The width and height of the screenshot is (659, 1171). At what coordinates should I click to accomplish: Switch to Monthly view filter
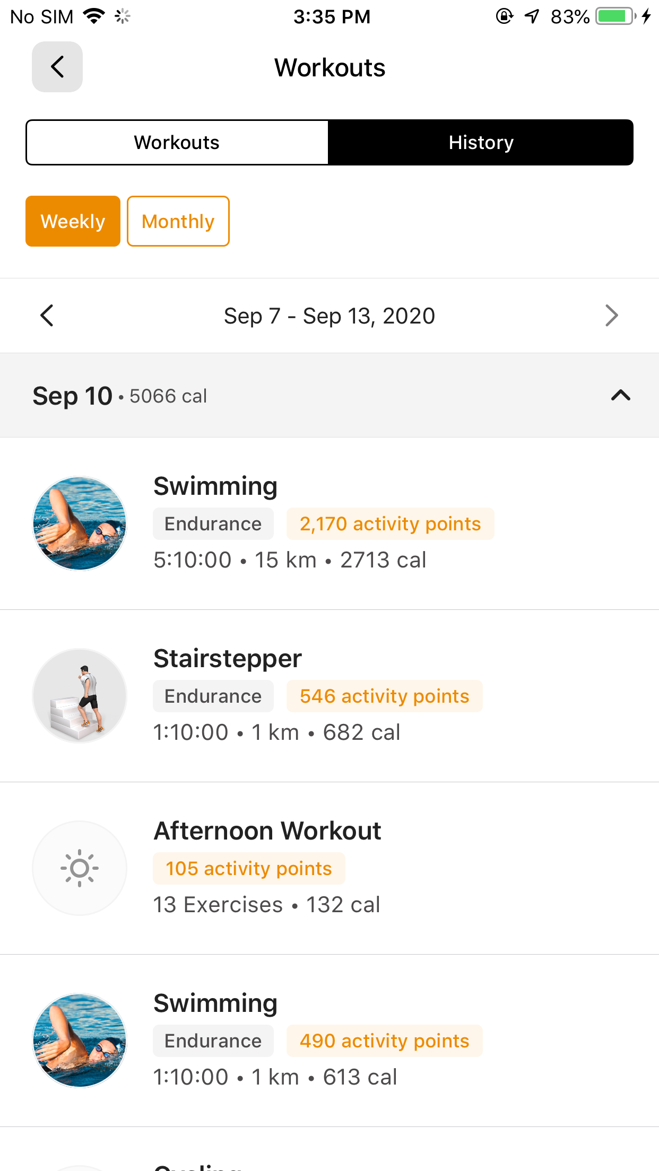(x=178, y=221)
